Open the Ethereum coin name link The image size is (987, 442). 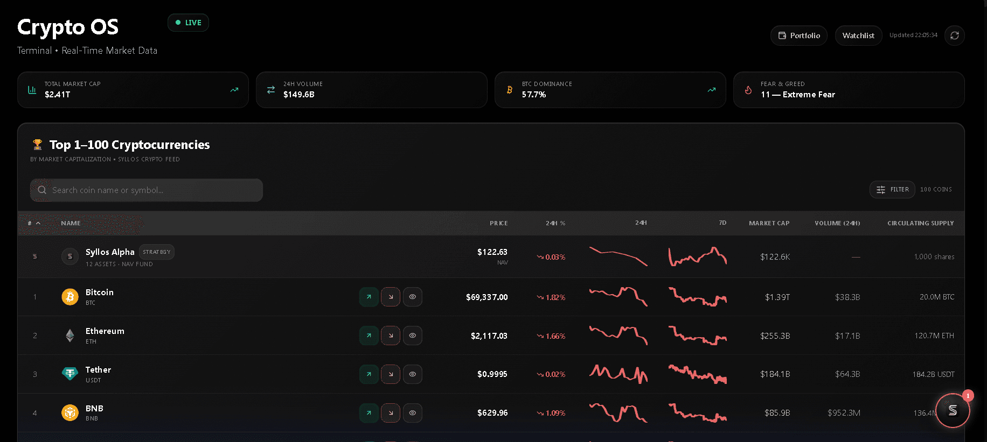click(x=105, y=331)
